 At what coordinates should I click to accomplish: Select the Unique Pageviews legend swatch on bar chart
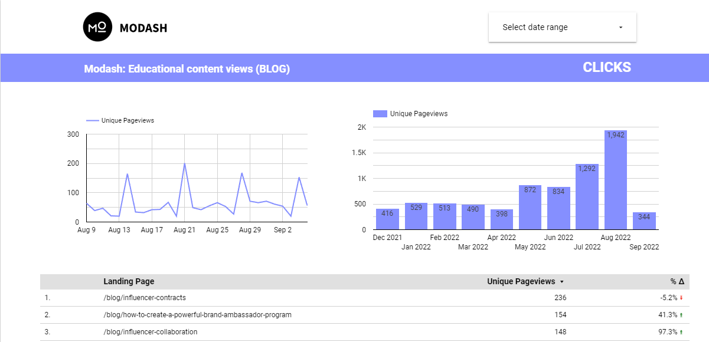(380, 113)
